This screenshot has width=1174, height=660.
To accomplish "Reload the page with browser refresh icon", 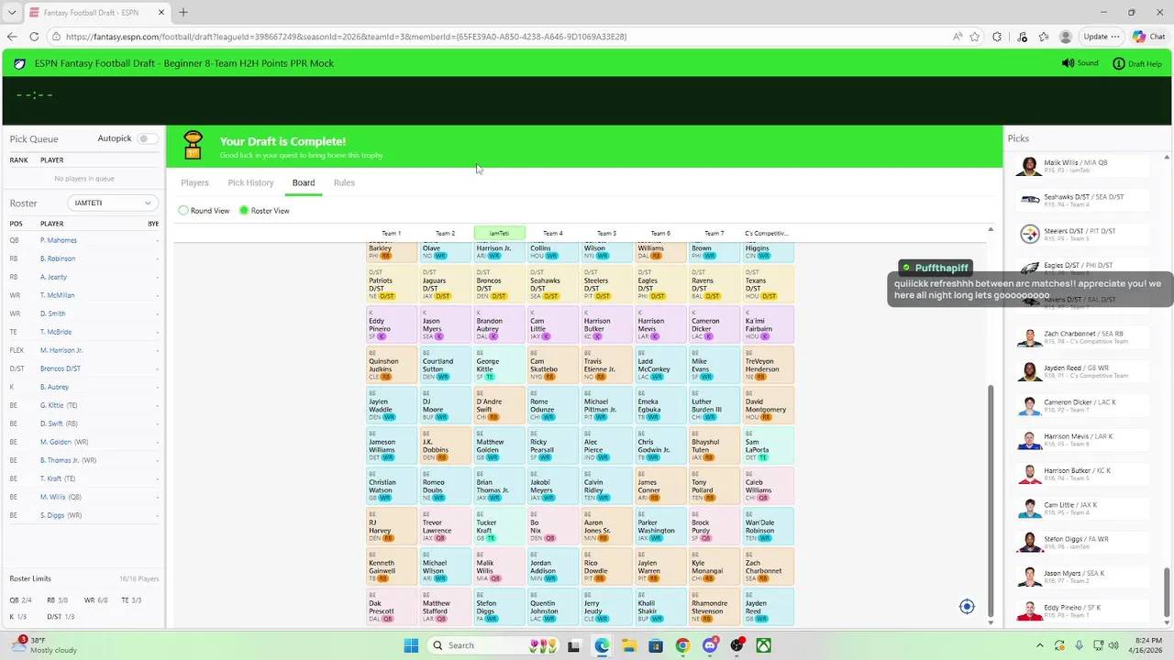I will point(34,37).
